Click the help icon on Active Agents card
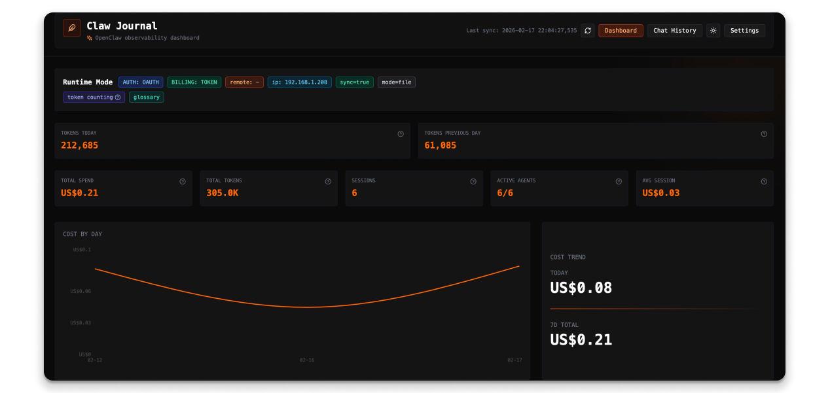Screen dimensions: 830x393 pos(619,182)
